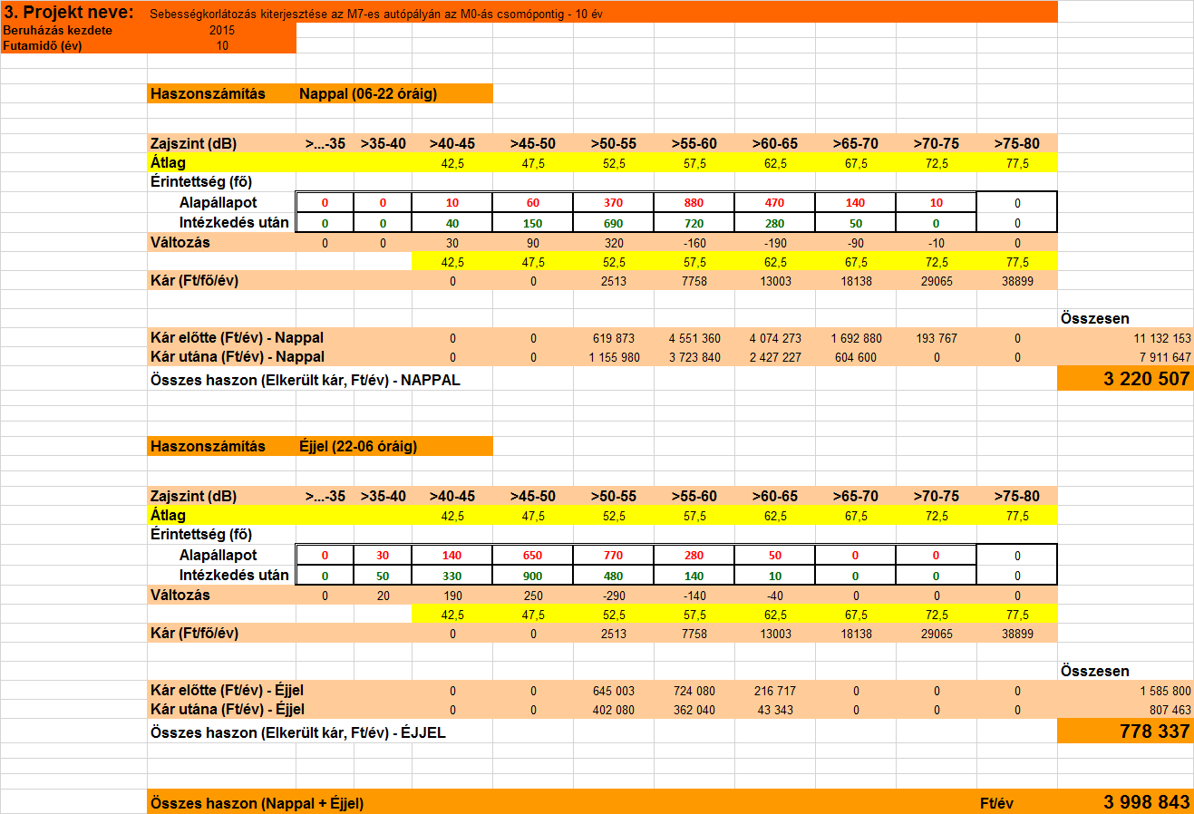Select daytime Intézkedés után cell with value 720
The width and height of the screenshot is (1194, 814).
(694, 223)
